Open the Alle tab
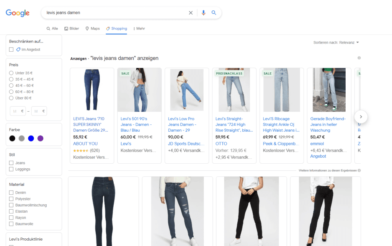Viewport: 392px width, 246px height. click(x=52, y=28)
